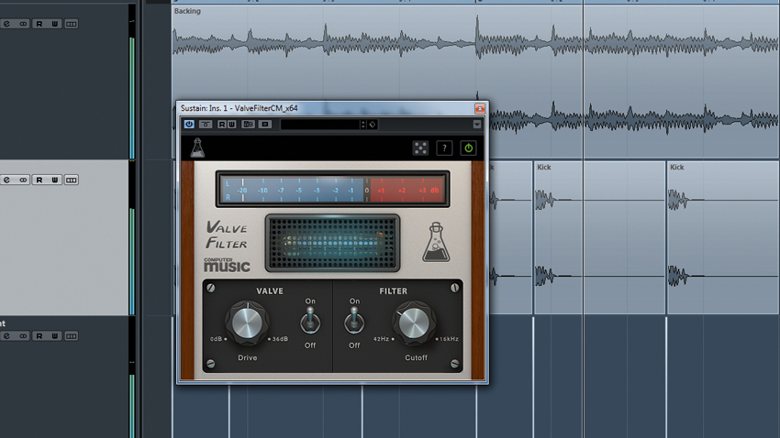
Task: Select the rightmost Kick clip
Action: (x=723, y=237)
